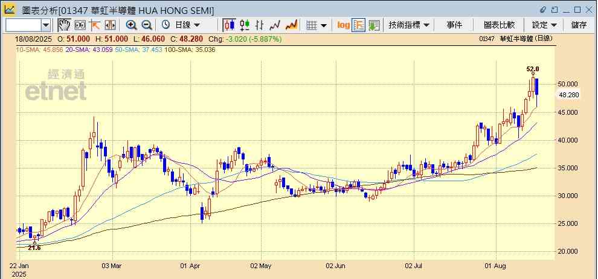Switch to orange area chart type
This screenshot has width=598, height=279.
[291, 25]
